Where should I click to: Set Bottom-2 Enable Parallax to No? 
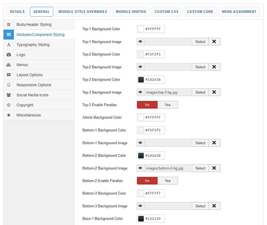click(x=147, y=181)
